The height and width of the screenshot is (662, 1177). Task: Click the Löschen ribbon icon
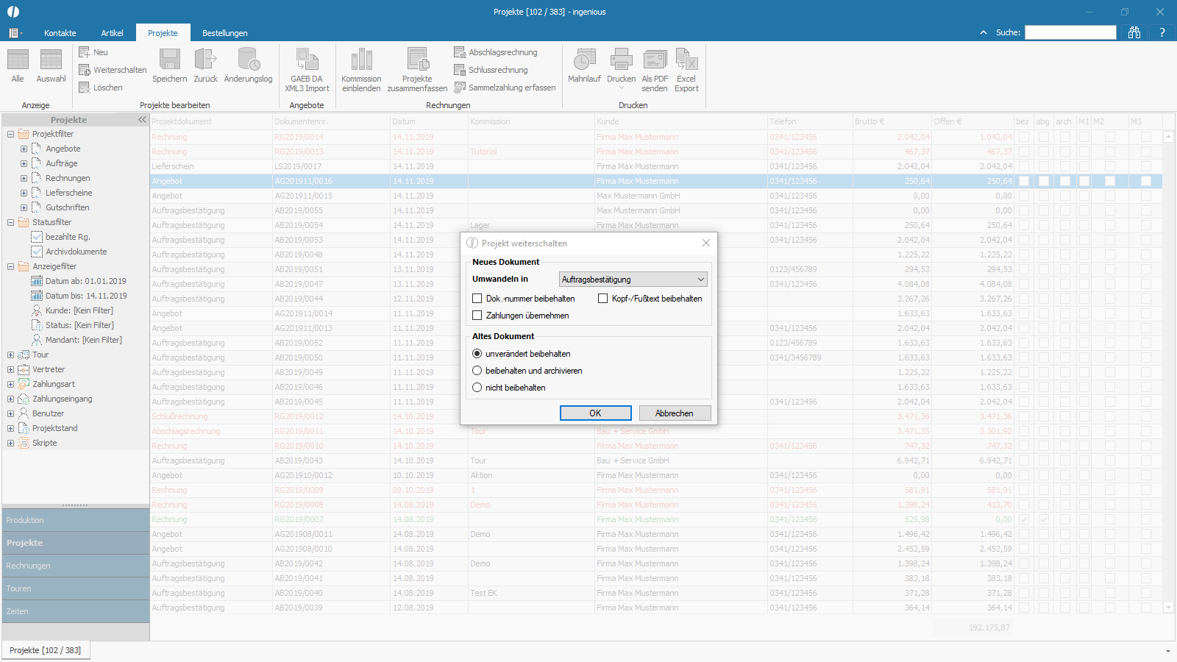85,88
